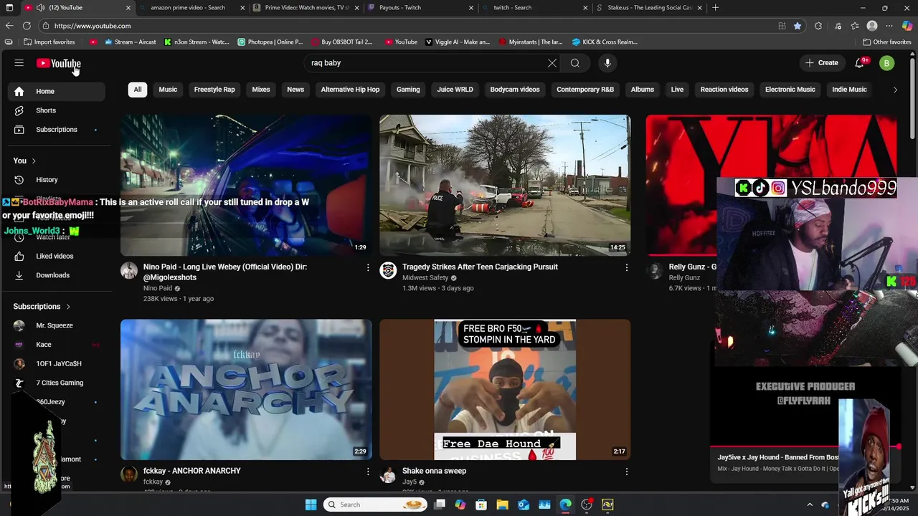
Task: Click Midwest Safety channel avatar
Action: [388, 270]
